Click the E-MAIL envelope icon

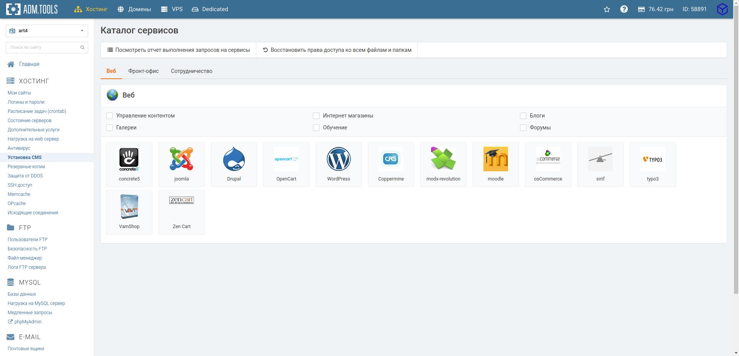point(11,337)
